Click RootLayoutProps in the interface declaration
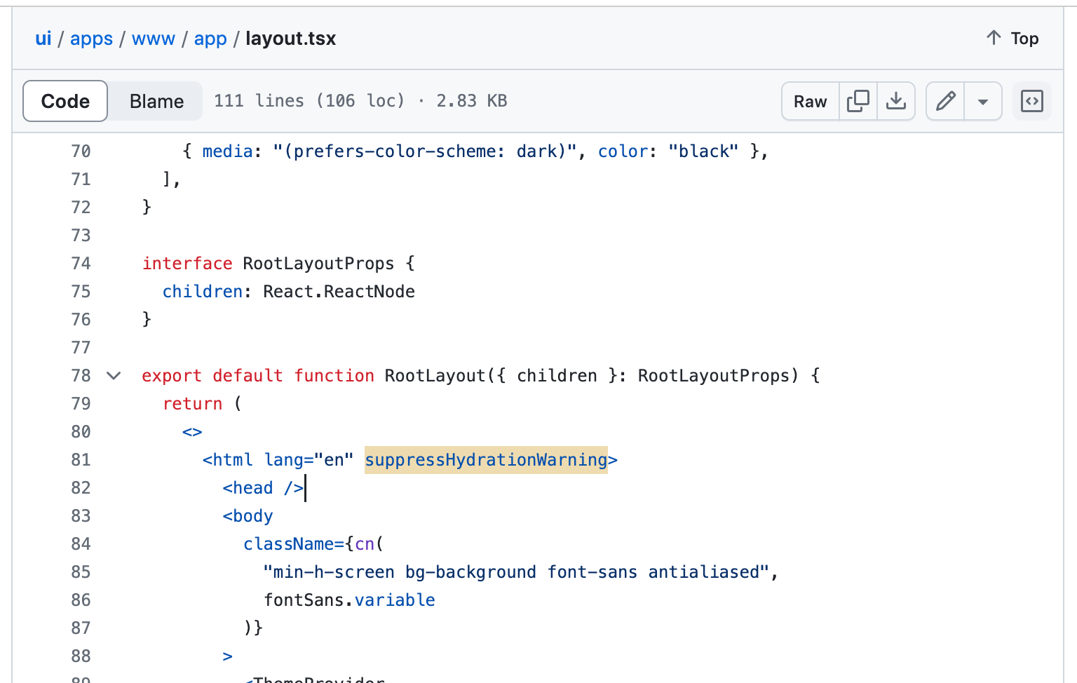This screenshot has width=1077, height=683. coord(318,264)
